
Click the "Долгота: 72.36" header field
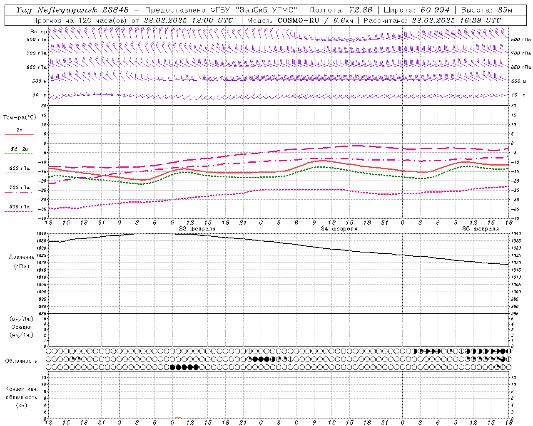341,10
